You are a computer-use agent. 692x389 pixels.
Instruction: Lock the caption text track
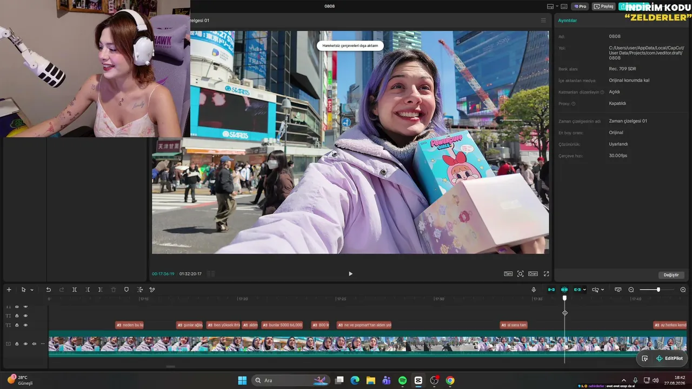tap(17, 325)
